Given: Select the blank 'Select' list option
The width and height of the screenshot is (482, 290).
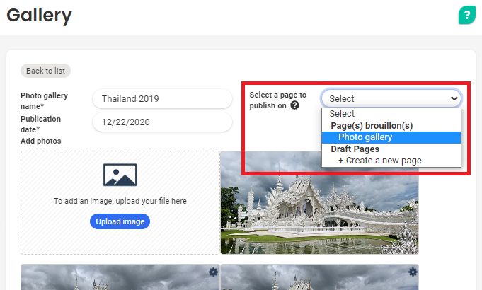Looking at the screenshot, I should click(342, 114).
